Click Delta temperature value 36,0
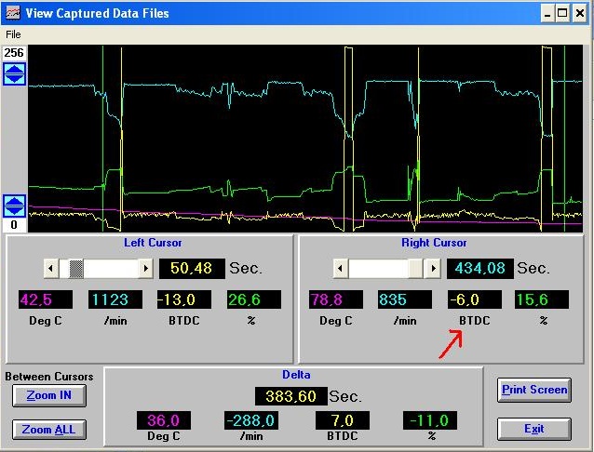Image resolution: width=594 pixels, height=452 pixels. [x=164, y=420]
